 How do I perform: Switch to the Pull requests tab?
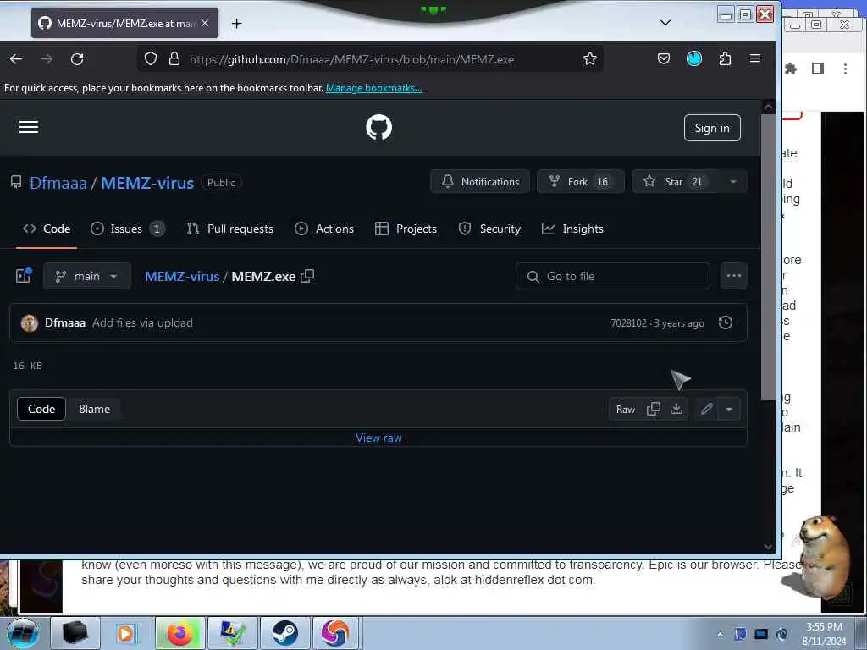tap(230, 229)
